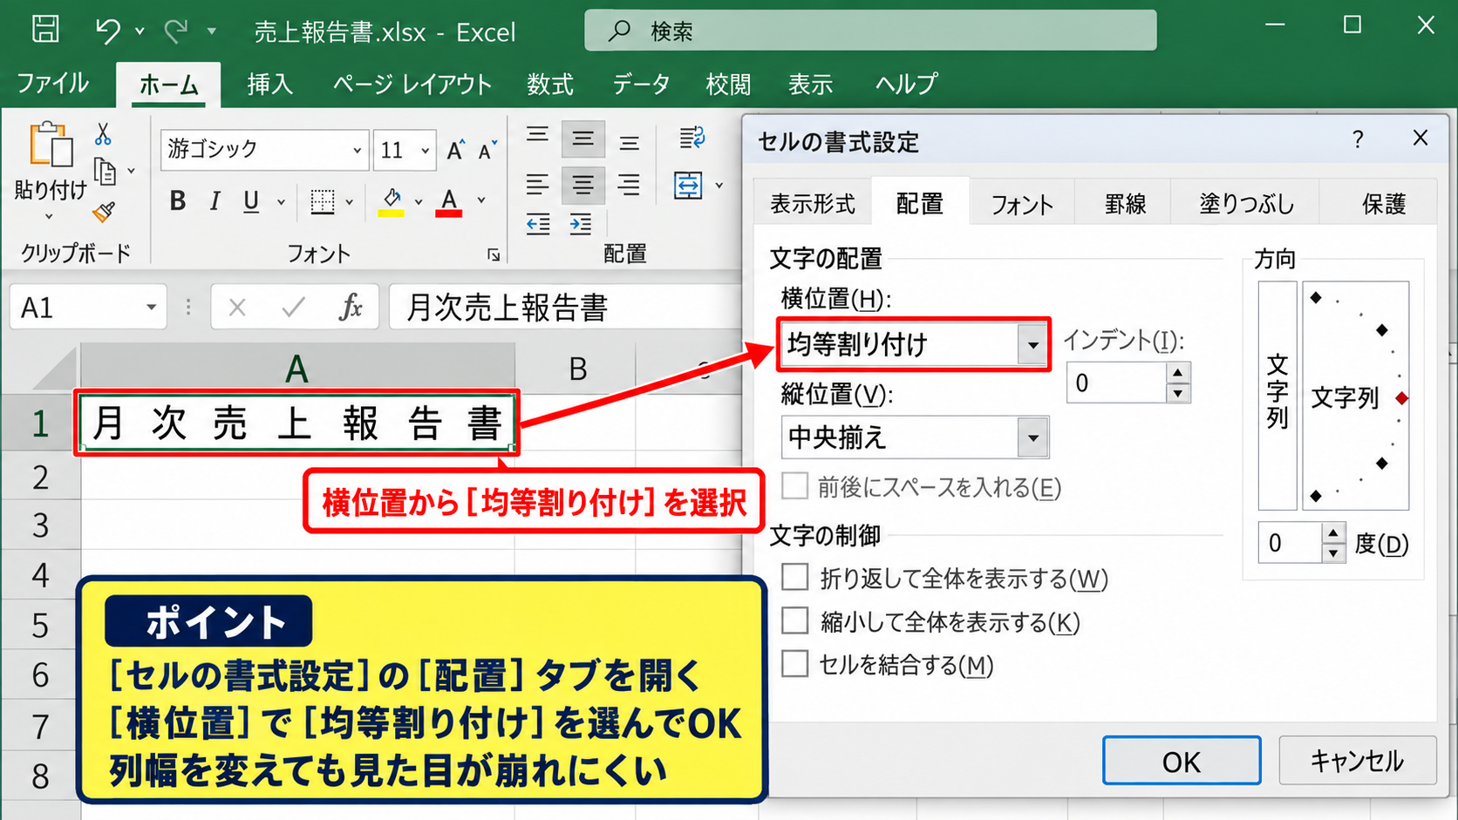Check 折り返して全体を表示する checkbox
Viewport: 1458px width, 820px height.
click(x=794, y=577)
